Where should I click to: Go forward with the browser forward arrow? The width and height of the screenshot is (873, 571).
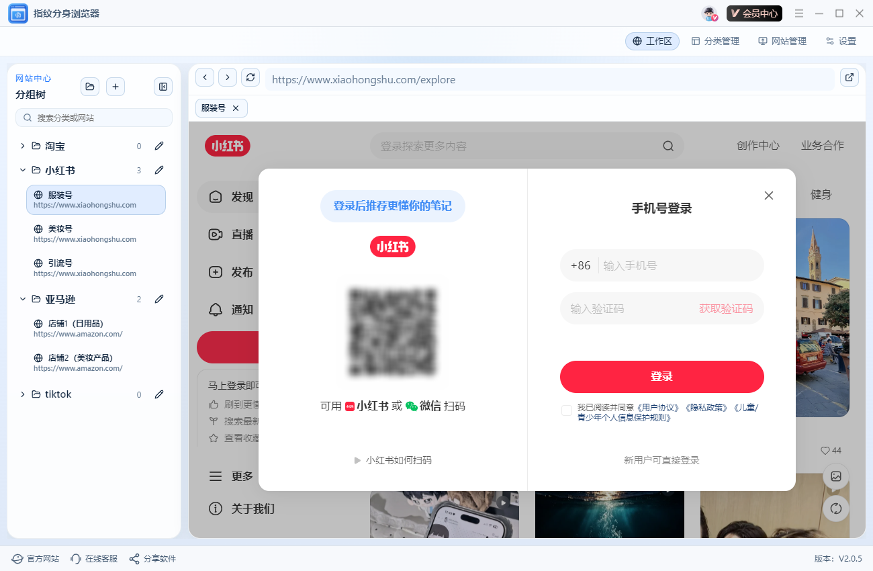pyautogui.click(x=228, y=77)
